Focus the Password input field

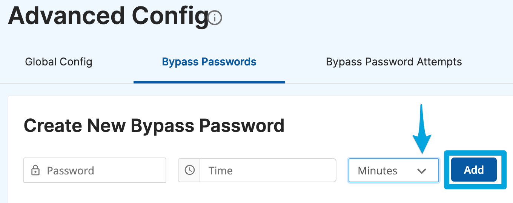point(95,170)
